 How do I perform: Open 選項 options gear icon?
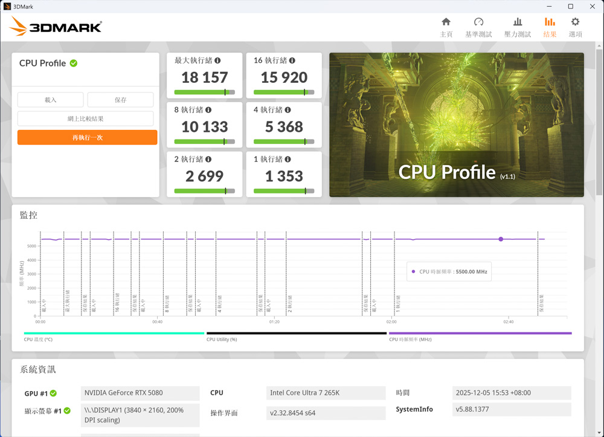point(575,22)
